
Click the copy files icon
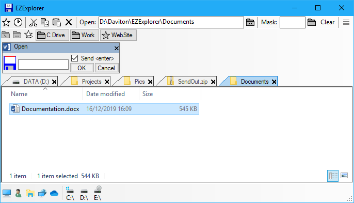[45, 22]
